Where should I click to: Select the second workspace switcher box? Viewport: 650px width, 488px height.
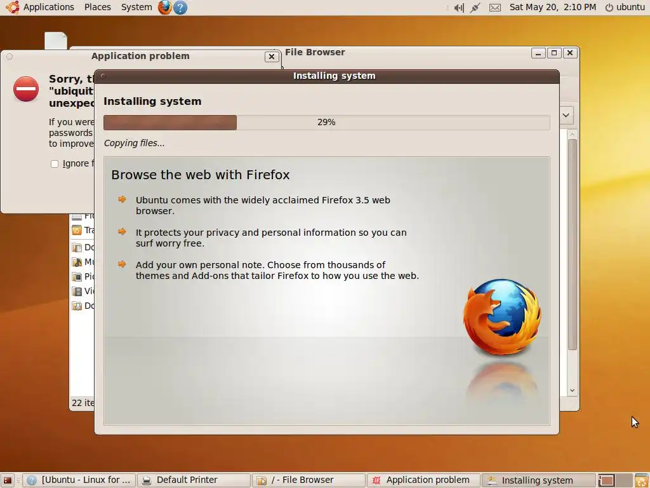tap(624, 480)
